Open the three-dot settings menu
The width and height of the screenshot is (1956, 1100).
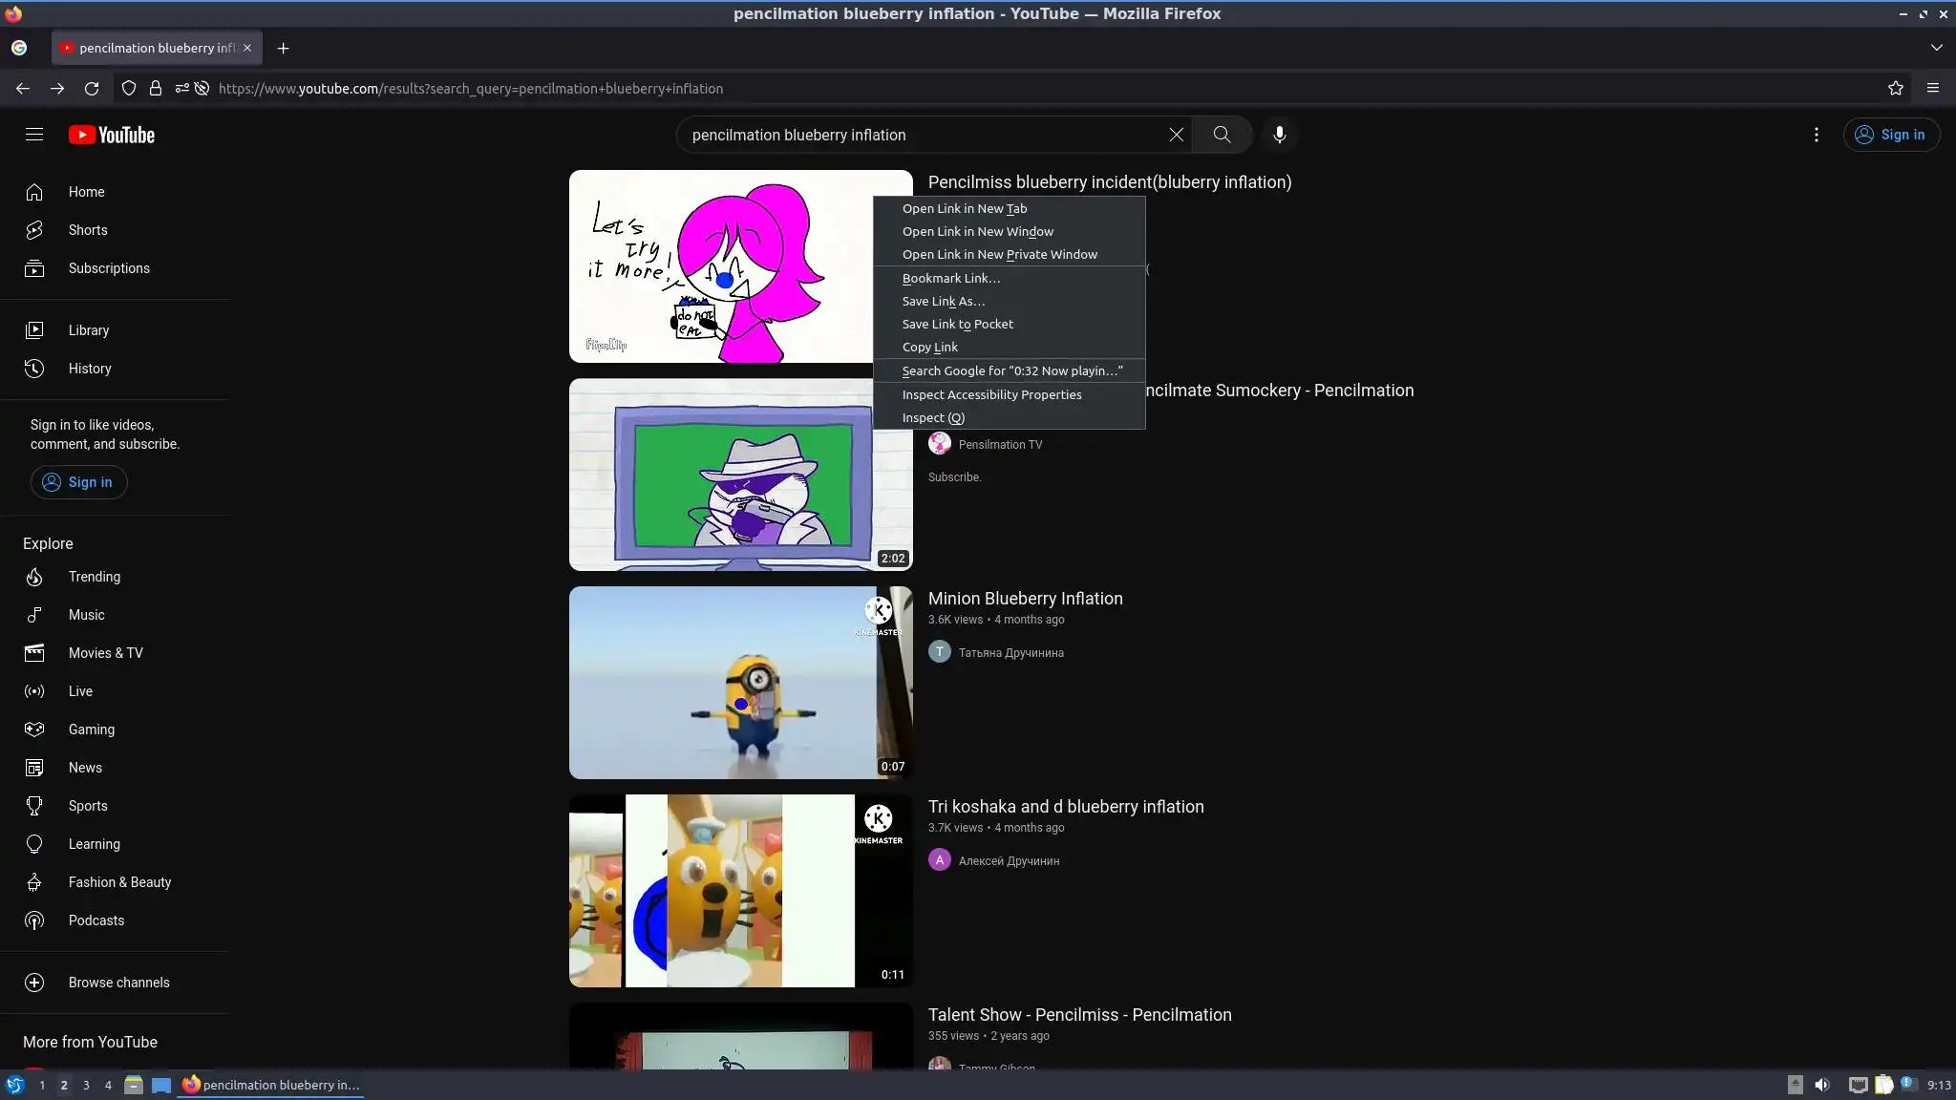point(1816,135)
